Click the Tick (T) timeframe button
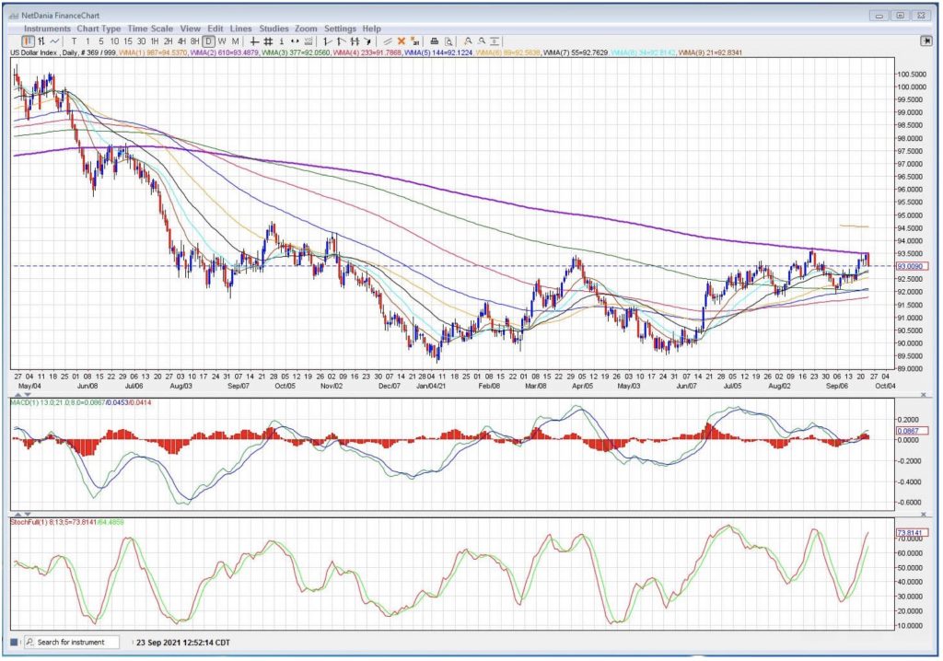Viewport: 943px width, 661px height. pyautogui.click(x=74, y=41)
